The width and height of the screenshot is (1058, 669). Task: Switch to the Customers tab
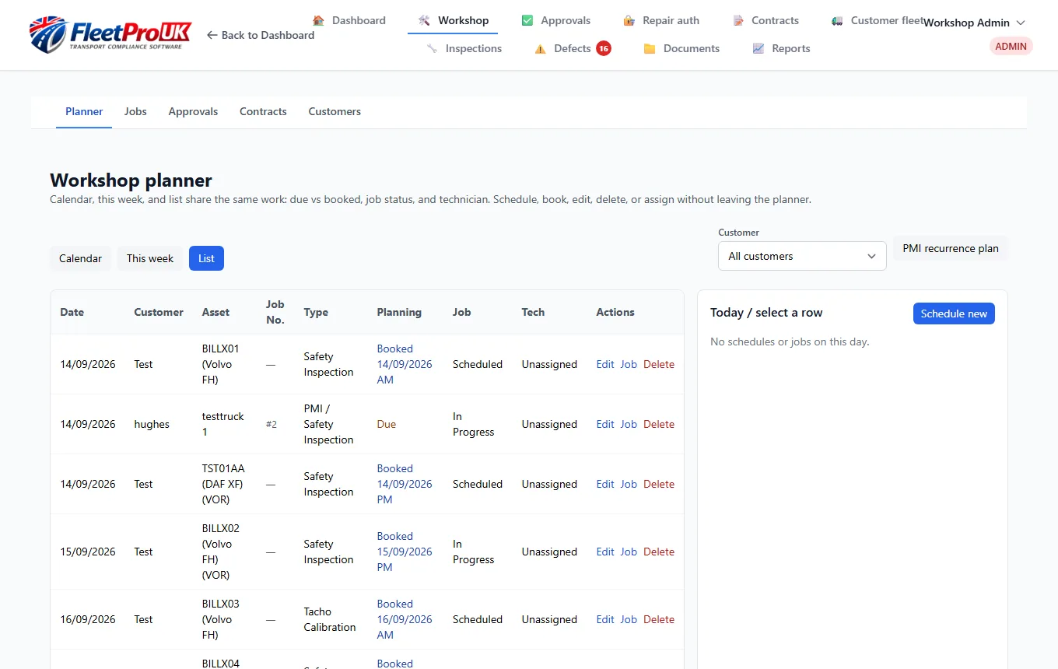[335, 111]
